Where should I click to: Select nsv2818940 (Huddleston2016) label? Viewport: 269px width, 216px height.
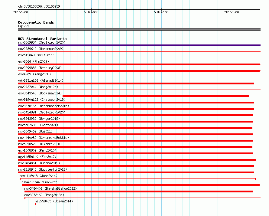pos(43,169)
